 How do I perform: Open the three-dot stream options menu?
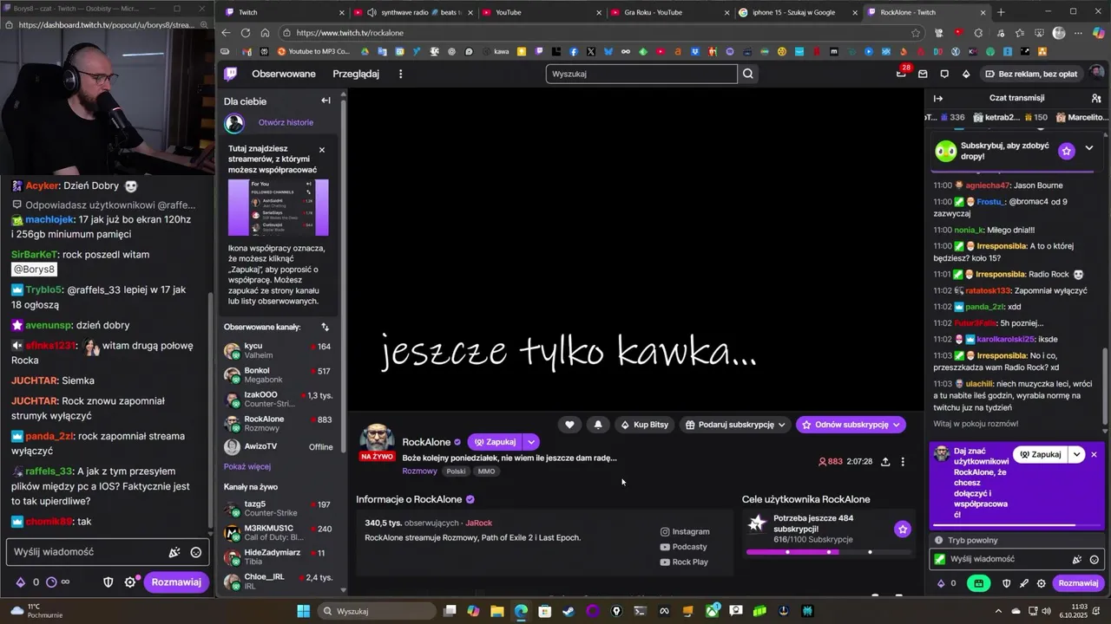(x=903, y=462)
